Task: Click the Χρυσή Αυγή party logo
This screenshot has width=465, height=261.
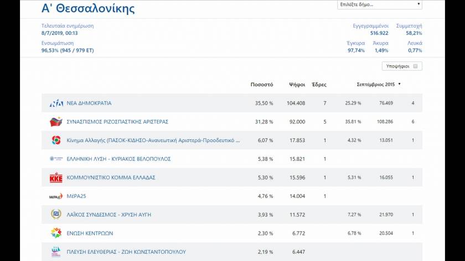Action: 56,215
